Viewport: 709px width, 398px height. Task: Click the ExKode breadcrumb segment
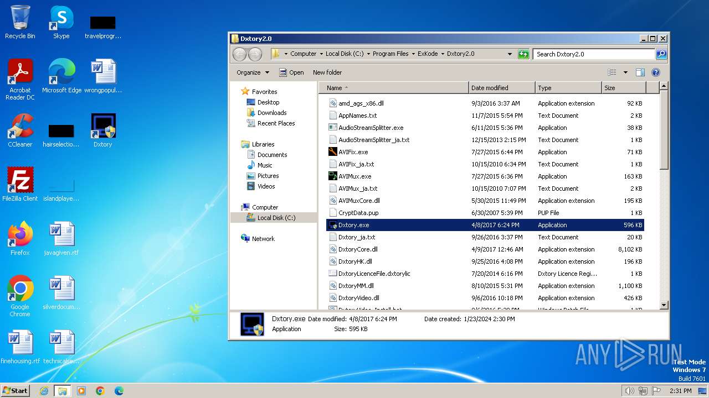[428, 54]
